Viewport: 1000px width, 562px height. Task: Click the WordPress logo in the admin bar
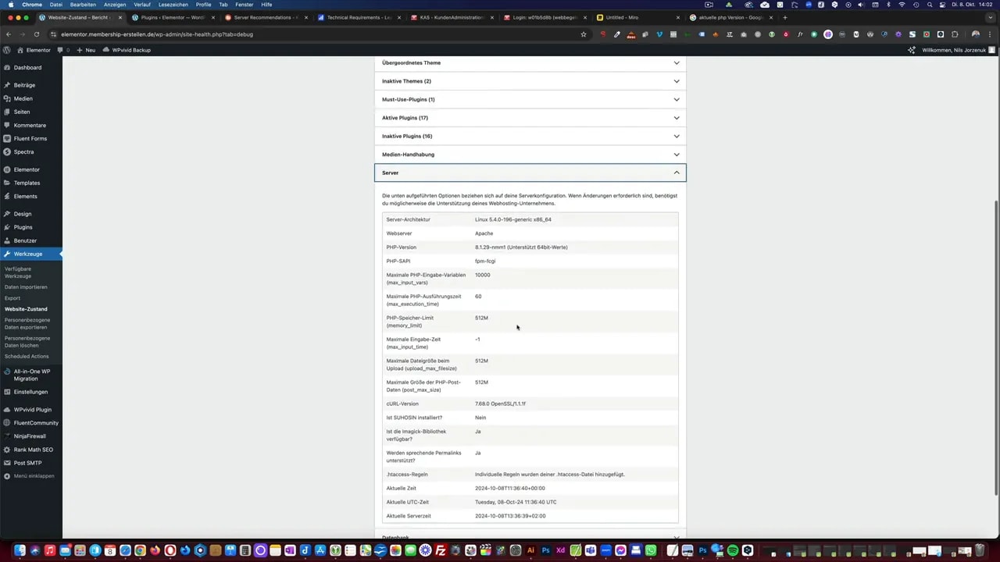pos(7,50)
